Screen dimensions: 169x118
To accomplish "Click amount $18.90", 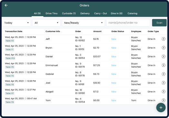I will pyautogui.click(x=97, y=83).
